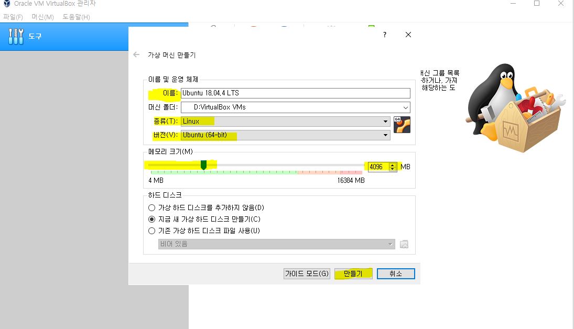The image size is (574, 329).
Task: Click the 이름 name field Ubuntu 18.04.4 LTS
Action: point(296,93)
